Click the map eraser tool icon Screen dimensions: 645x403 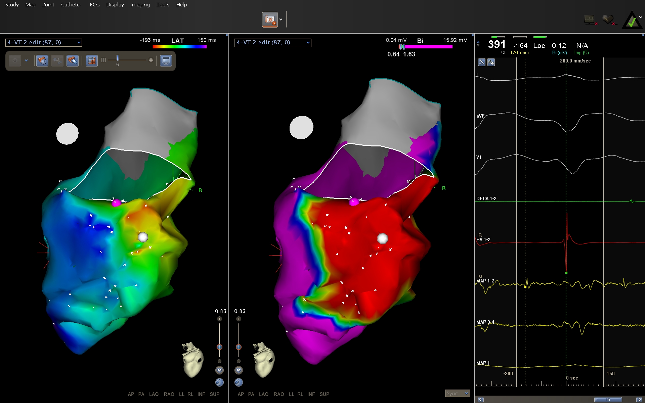coord(73,61)
